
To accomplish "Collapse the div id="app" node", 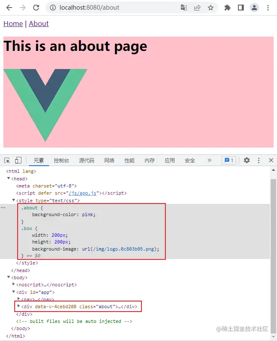I will pyautogui.click(x=13, y=292).
